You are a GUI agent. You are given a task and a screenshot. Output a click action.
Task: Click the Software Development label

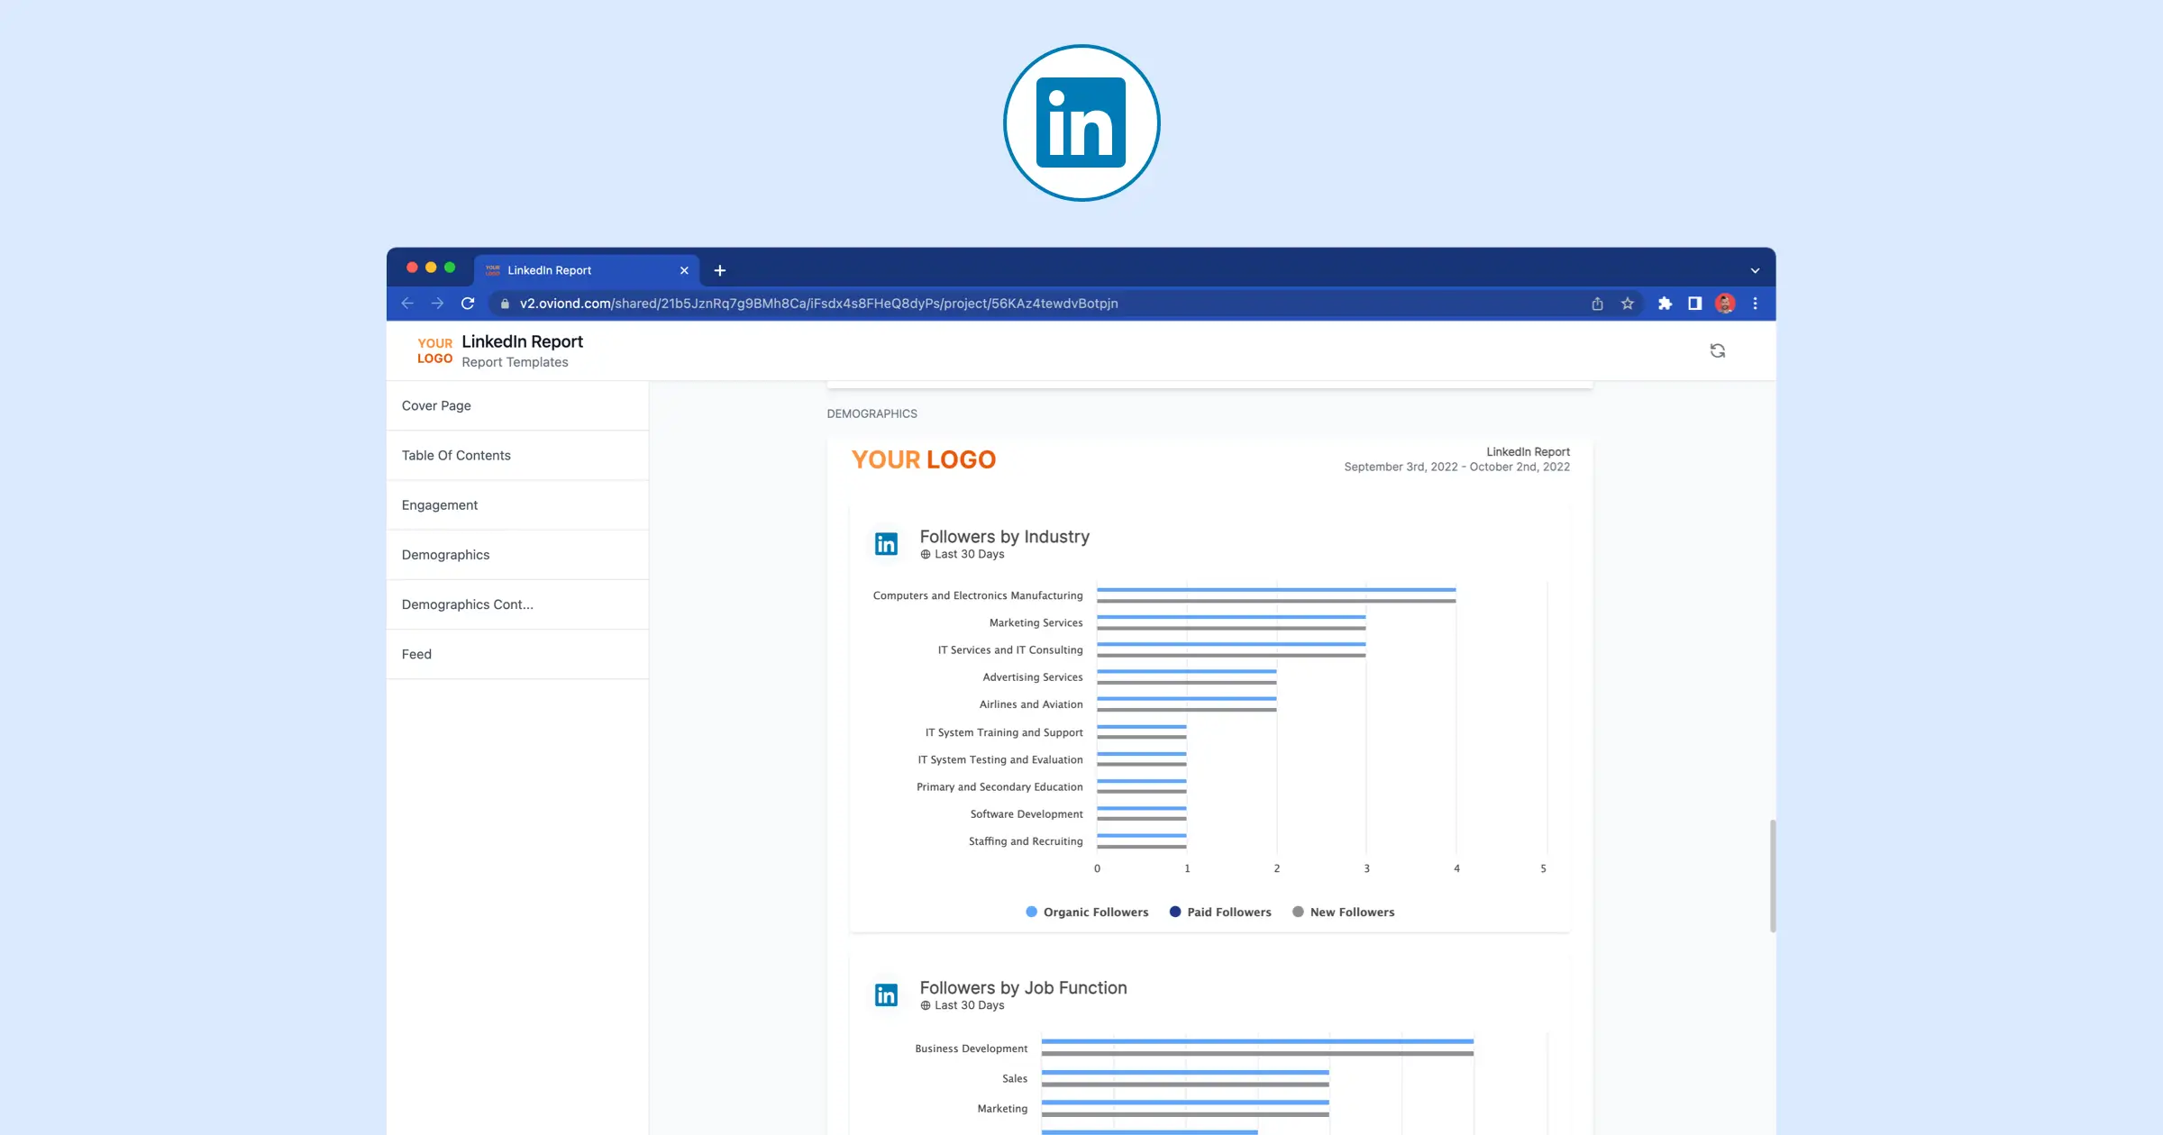(x=1027, y=813)
